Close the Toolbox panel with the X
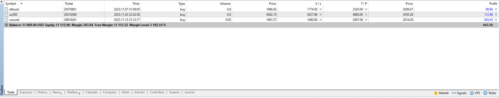 [x=2, y=2]
